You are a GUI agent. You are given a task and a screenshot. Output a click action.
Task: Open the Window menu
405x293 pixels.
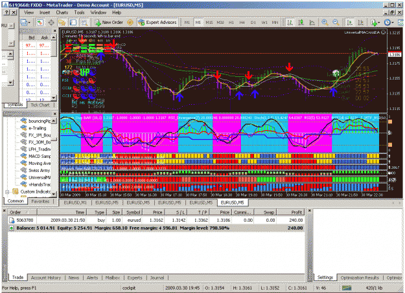[98, 12]
